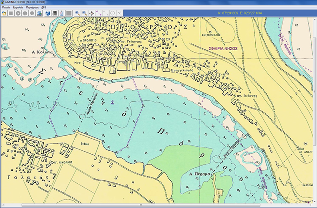Click the Ευαγγελισμός label on the chart
This screenshot has height=208, width=317.
coord(182,70)
